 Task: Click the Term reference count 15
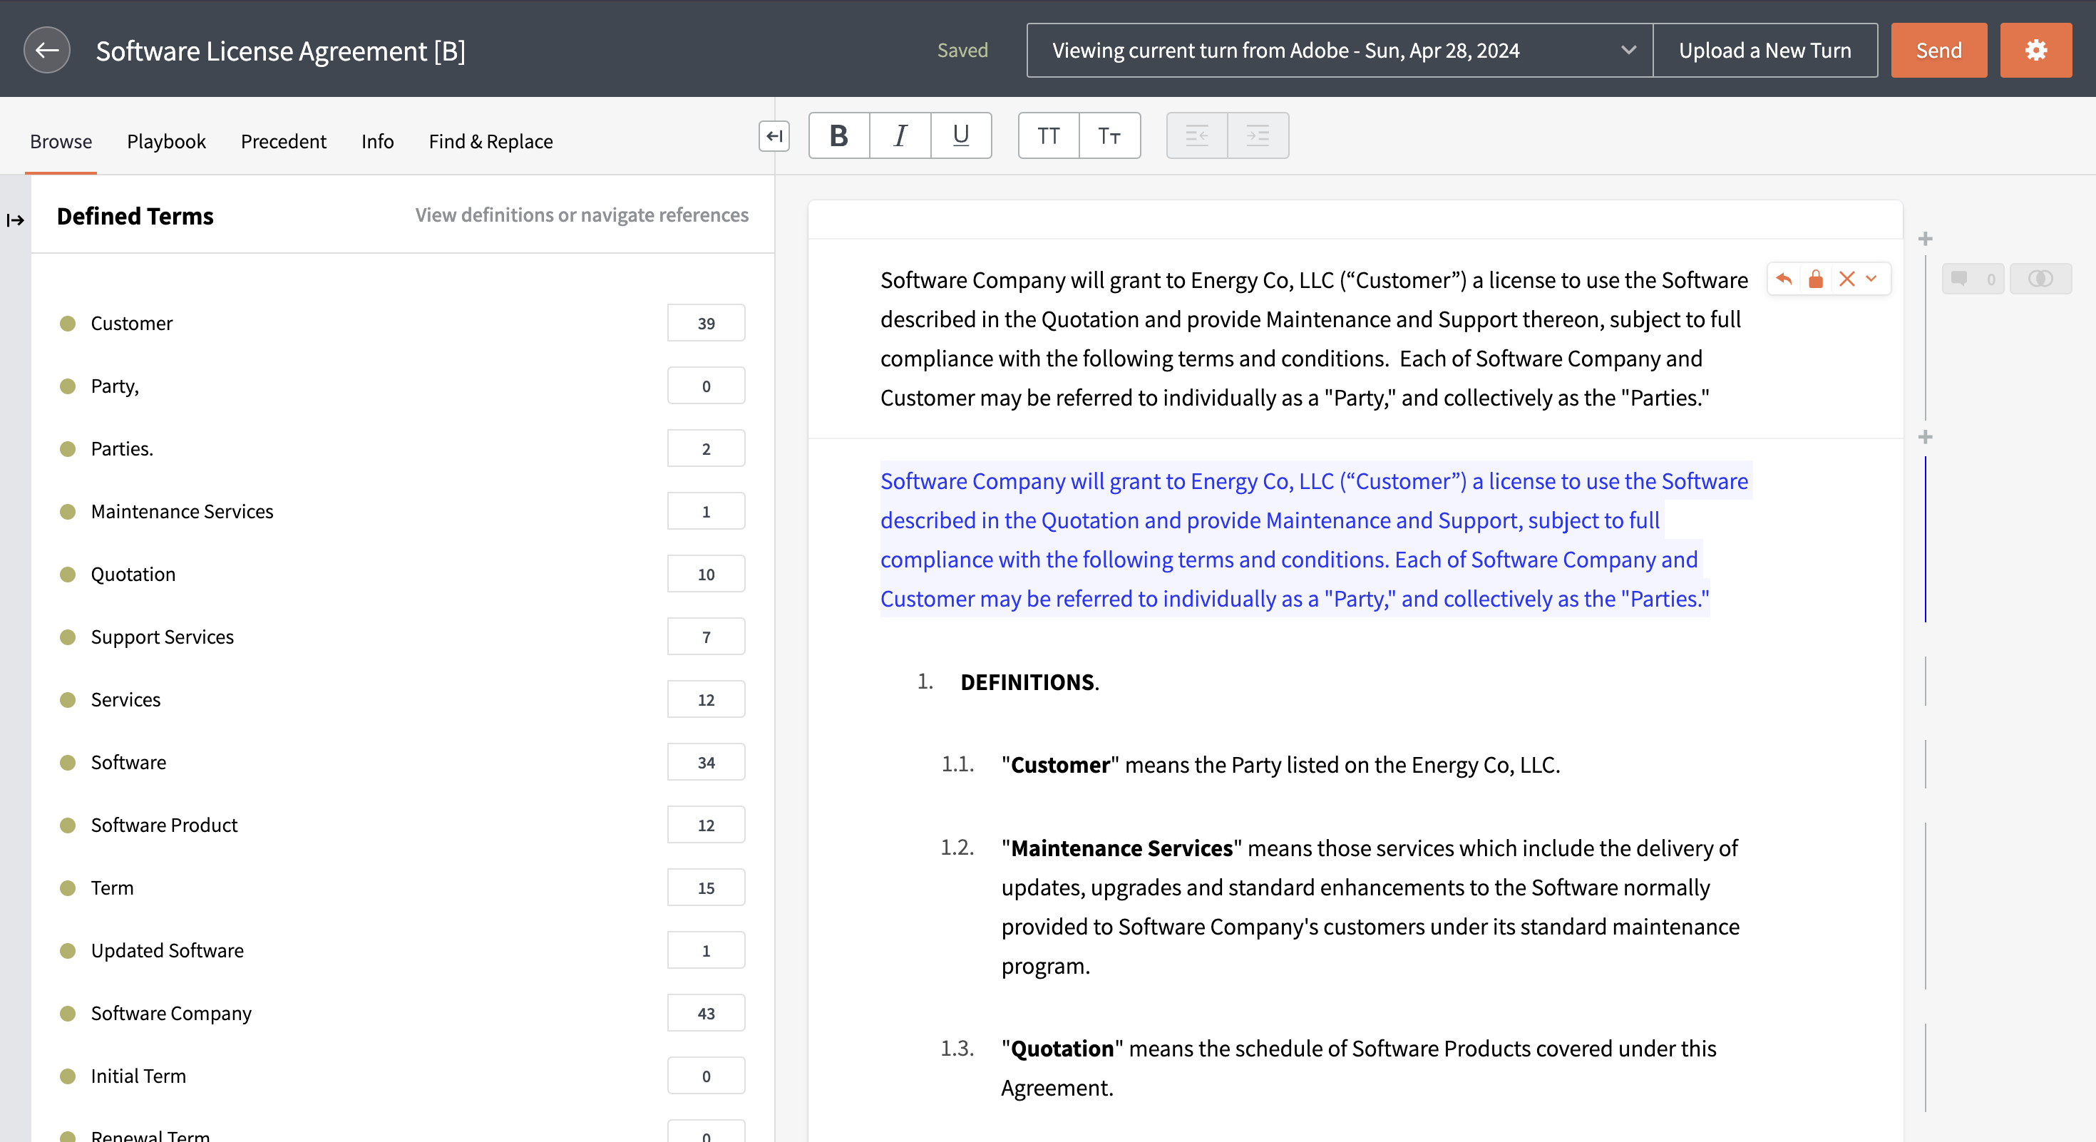[707, 888]
